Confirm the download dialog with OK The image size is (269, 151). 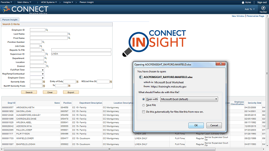point(196,125)
